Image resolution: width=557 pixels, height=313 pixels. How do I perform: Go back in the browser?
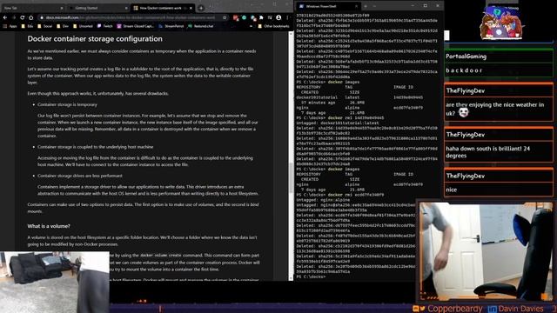pos(5,17)
